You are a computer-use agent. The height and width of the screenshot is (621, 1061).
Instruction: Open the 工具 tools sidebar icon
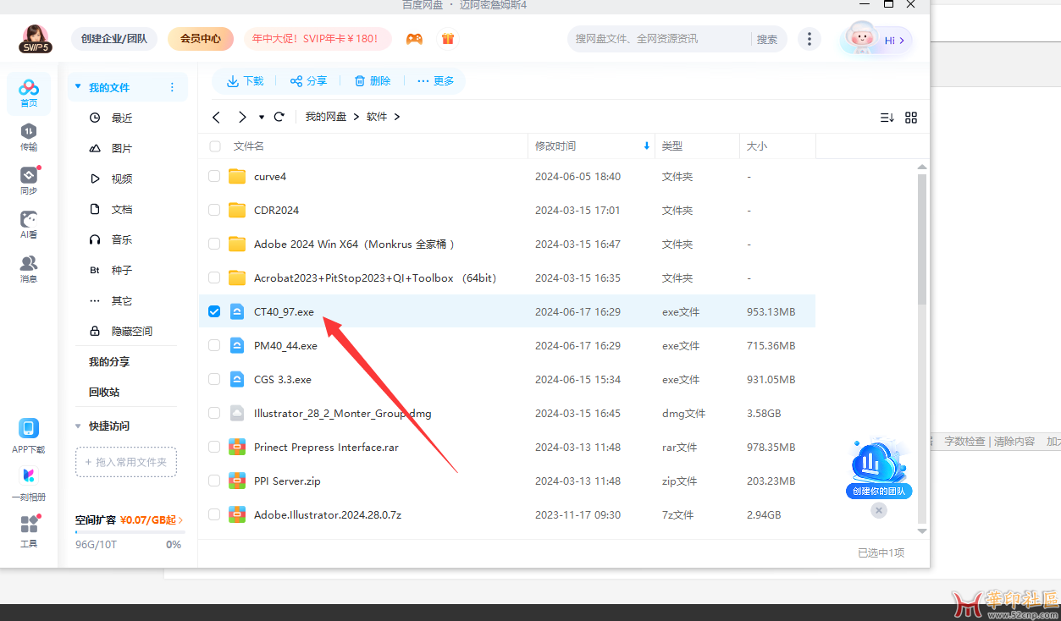pos(29,531)
